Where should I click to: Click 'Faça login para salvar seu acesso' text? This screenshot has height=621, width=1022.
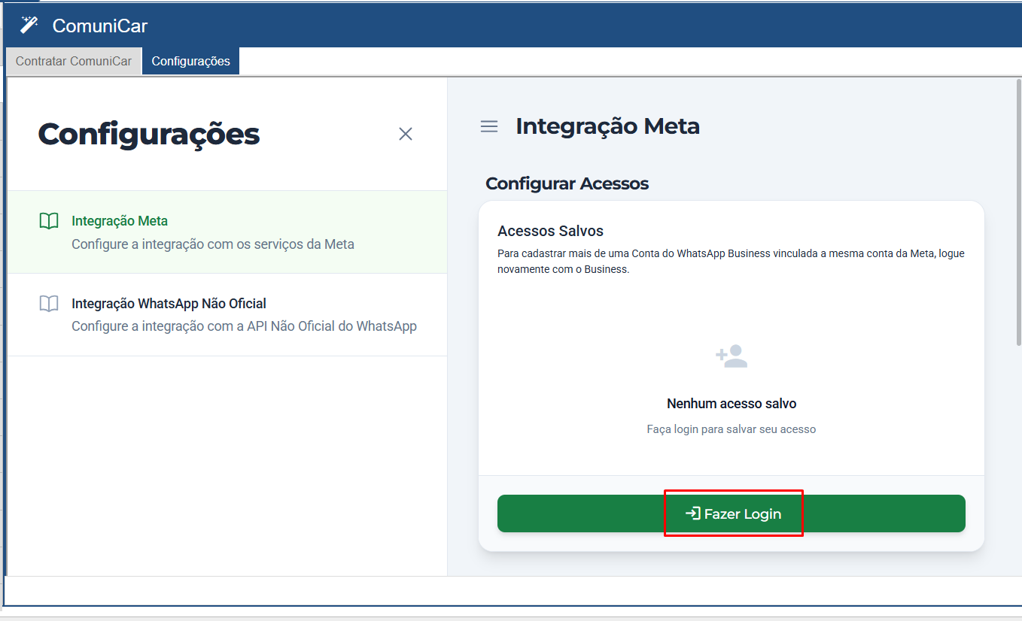coord(732,429)
